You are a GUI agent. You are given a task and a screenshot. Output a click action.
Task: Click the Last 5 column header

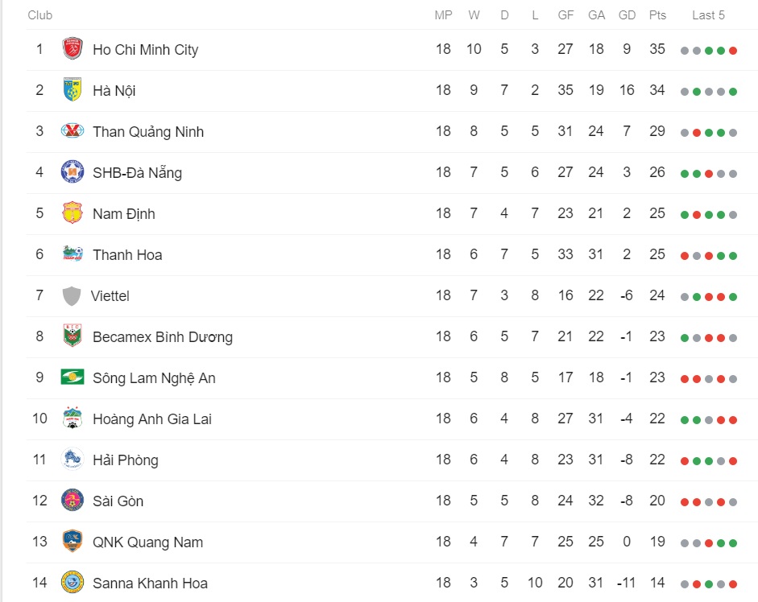[x=708, y=15]
